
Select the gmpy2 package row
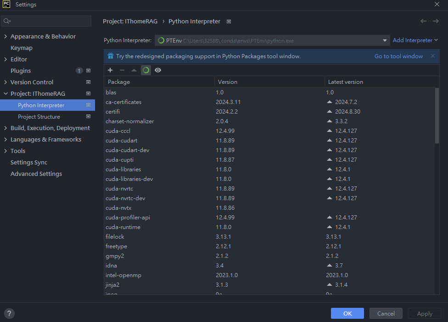[x=269, y=256]
